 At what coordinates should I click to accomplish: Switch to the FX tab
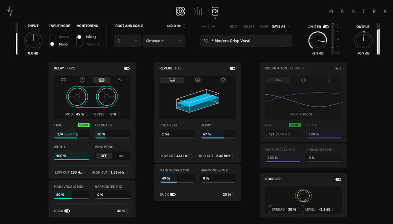(215, 11)
